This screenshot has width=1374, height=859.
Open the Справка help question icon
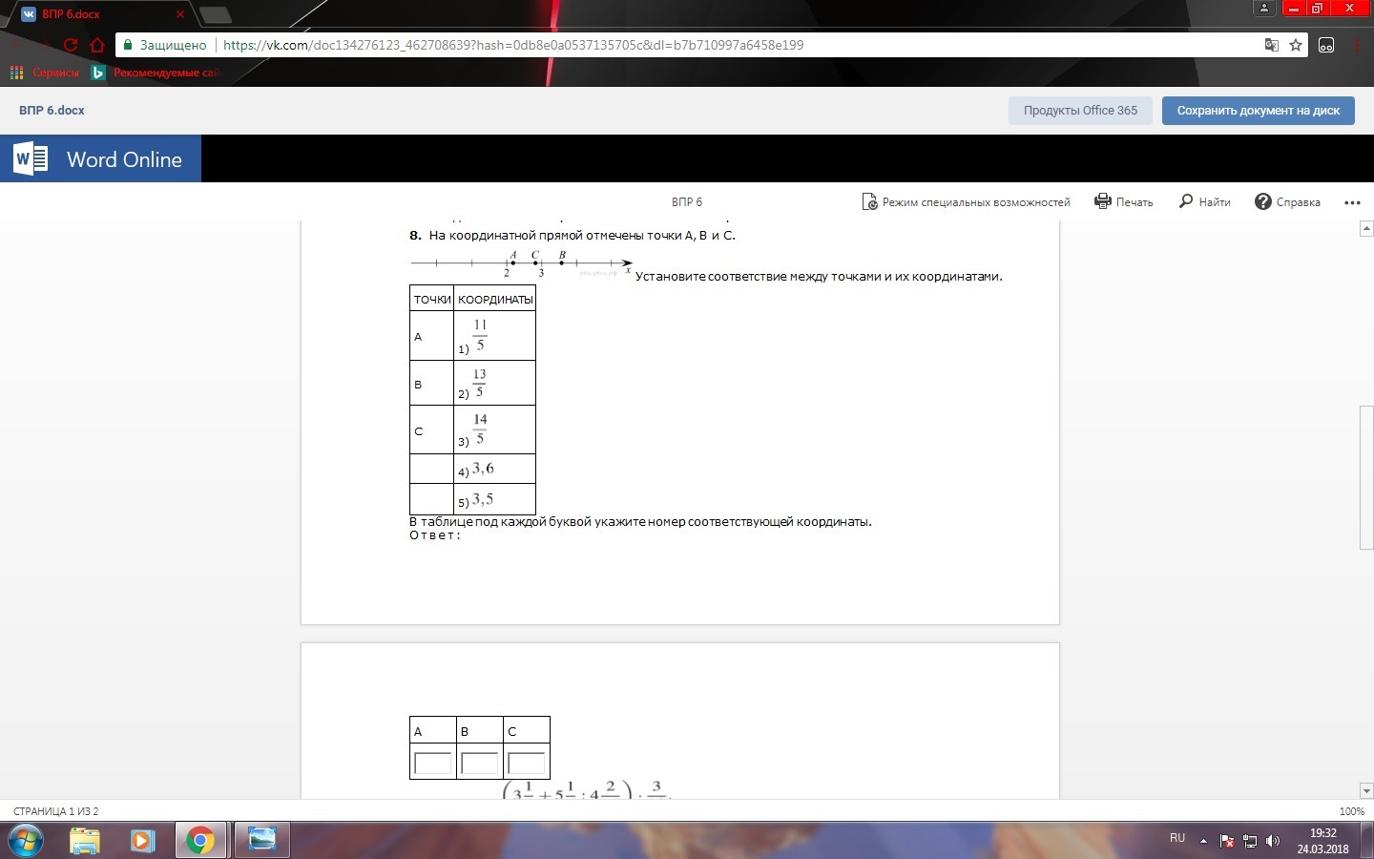(1262, 201)
